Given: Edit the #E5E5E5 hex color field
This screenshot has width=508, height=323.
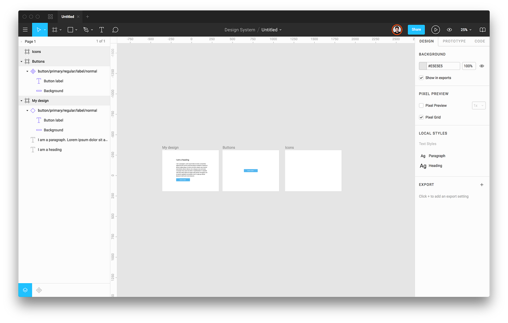Looking at the screenshot, I should tap(443, 66).
